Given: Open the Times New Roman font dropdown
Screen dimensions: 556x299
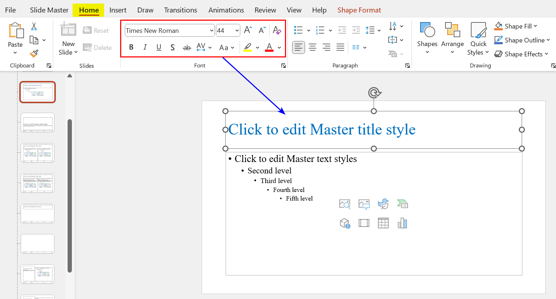Looking at the screenshot, I should [x=211, y=31].
